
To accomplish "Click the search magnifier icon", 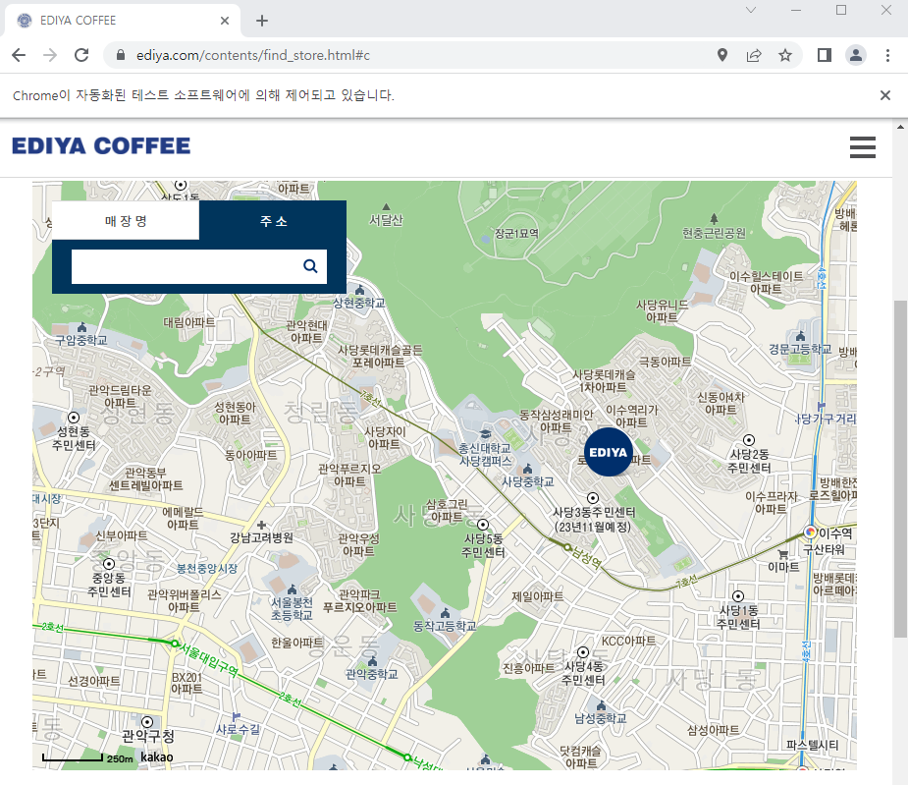I will point(310,266).
